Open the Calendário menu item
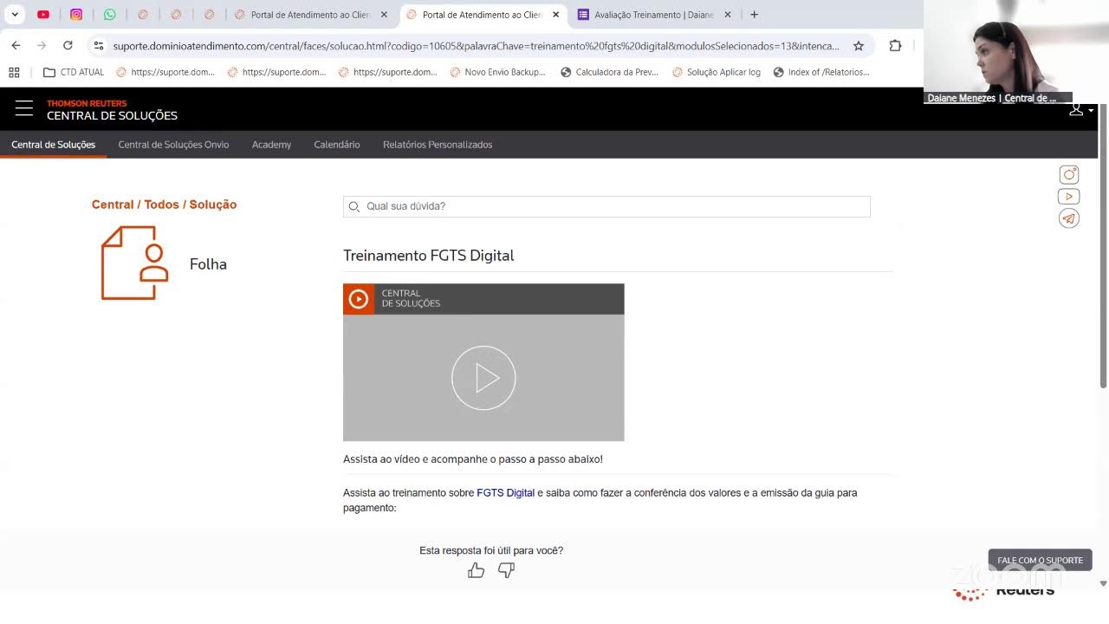Image resolution: width=1109 pixels, height=624 pixels. pyautogui.click(x=337, y=145)
